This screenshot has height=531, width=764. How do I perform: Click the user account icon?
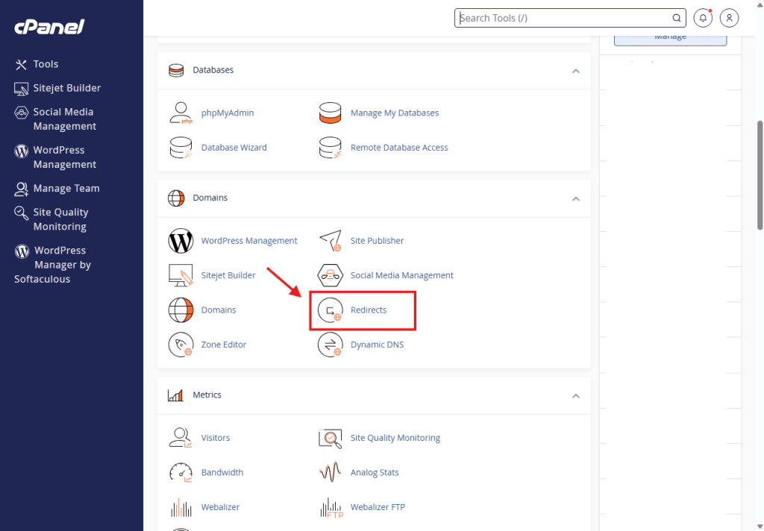pyautogui.click(x=730, y=18)
